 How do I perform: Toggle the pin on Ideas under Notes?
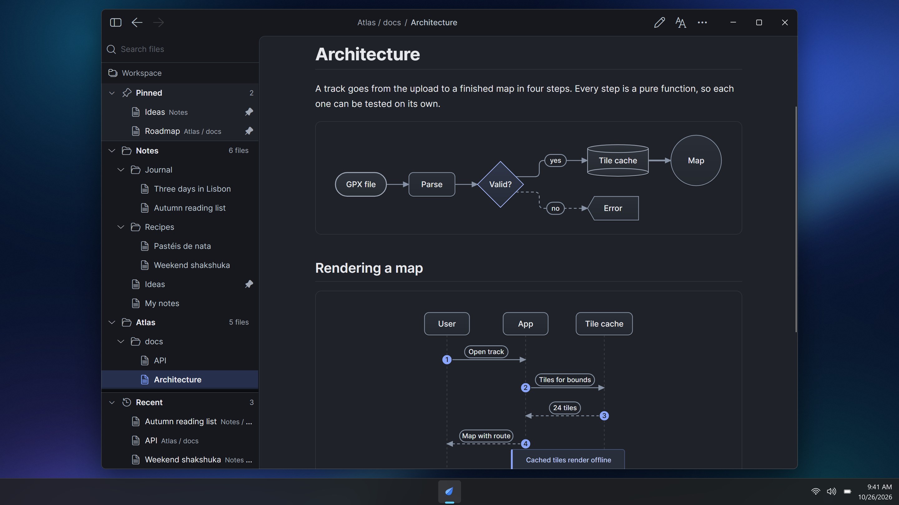(x=249, y=284)
